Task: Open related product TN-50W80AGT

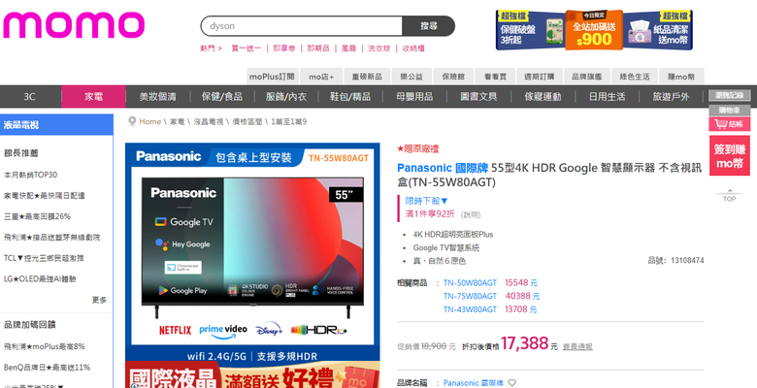Action: tap(470, 283)
